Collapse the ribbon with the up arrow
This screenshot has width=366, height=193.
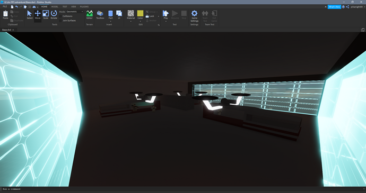coord(326,7)
